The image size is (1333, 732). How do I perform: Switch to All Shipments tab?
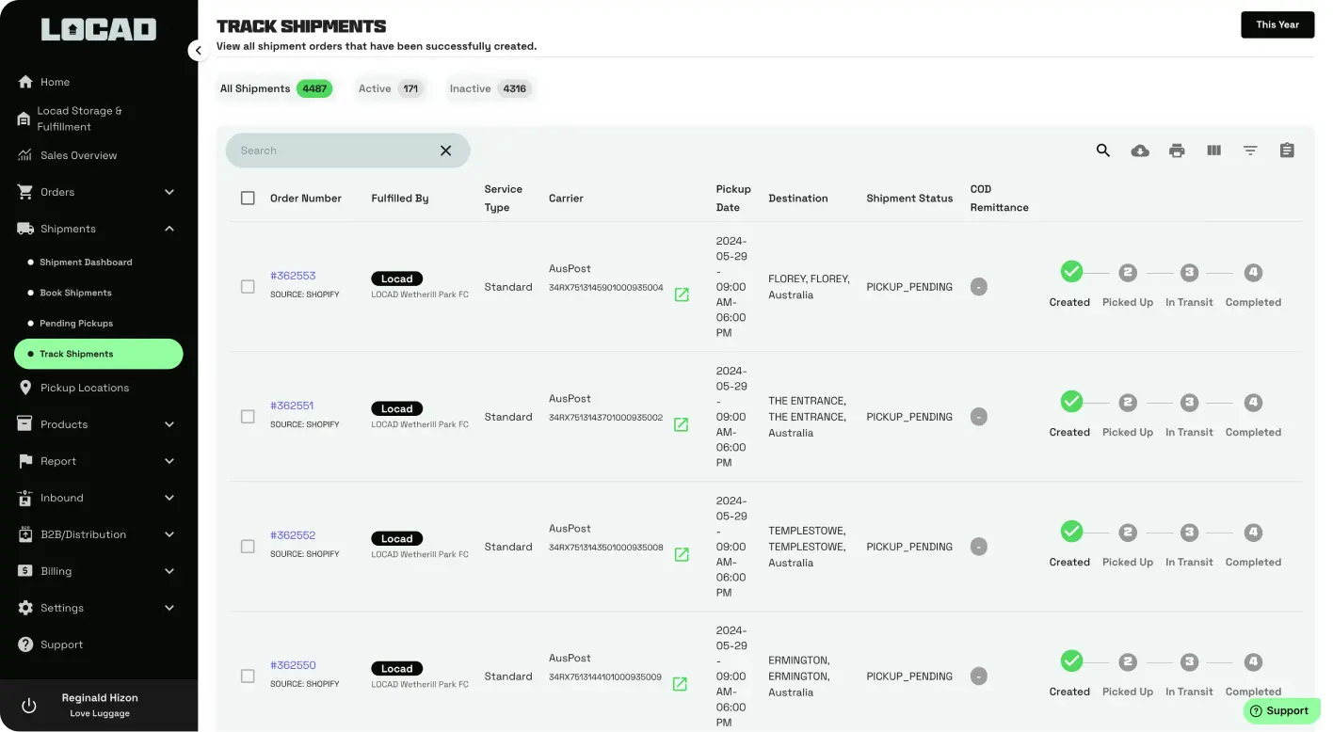click(x=276, y=88)
